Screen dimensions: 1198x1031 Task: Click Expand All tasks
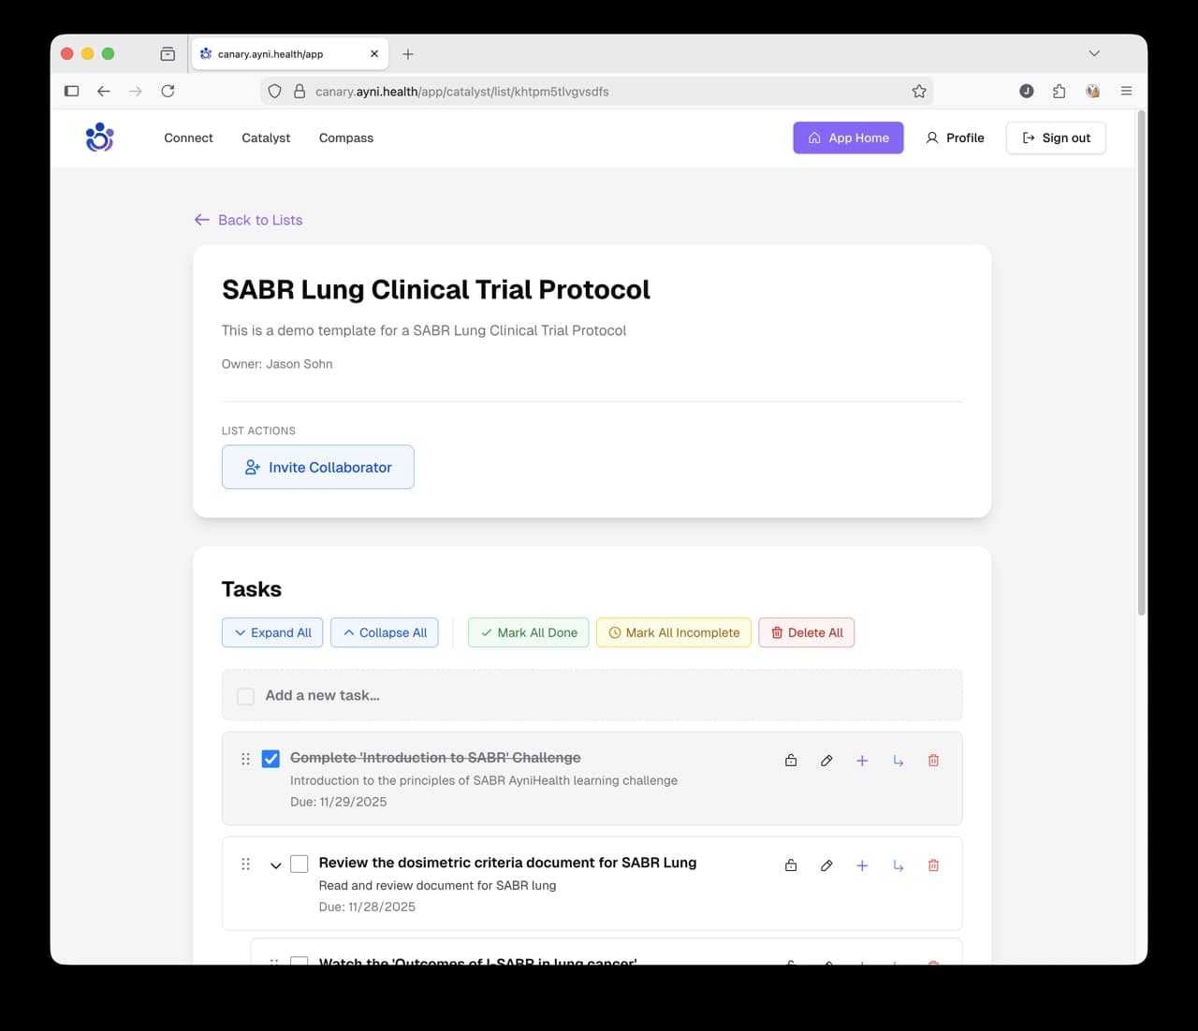[x=271, y=632]
